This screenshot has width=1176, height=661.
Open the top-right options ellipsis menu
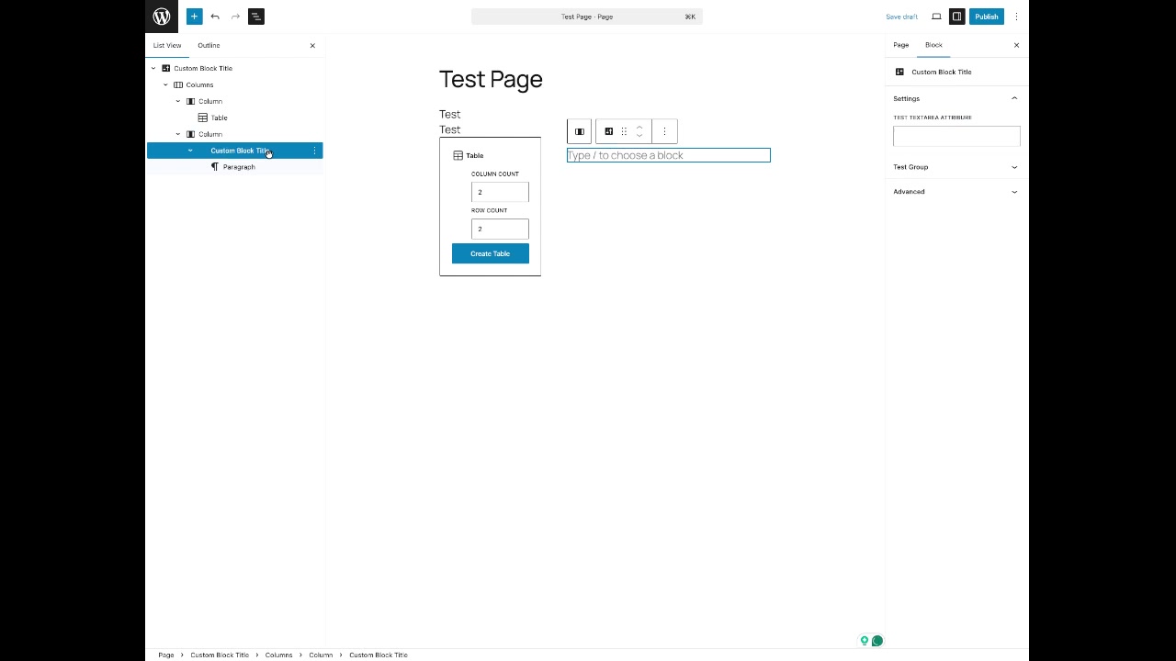(1016, 17)
